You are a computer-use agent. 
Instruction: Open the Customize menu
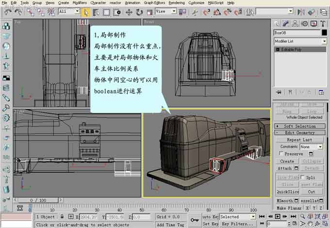pyautogui.click(x=196, y=3)
